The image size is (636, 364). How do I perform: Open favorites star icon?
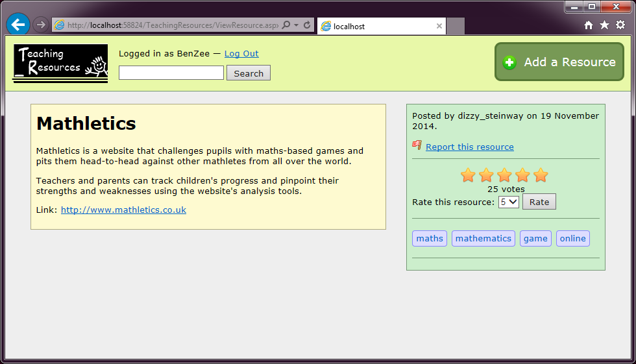pos(604,25)
